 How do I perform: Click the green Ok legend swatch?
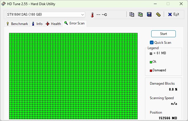tap(151, 62)
